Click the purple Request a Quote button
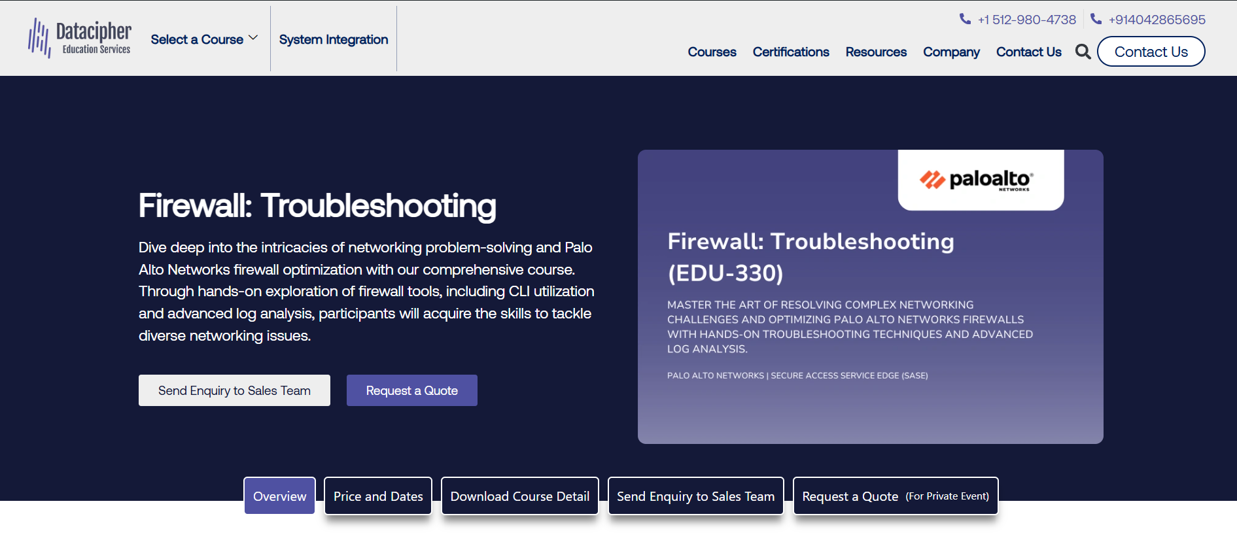 click(412, 390)
